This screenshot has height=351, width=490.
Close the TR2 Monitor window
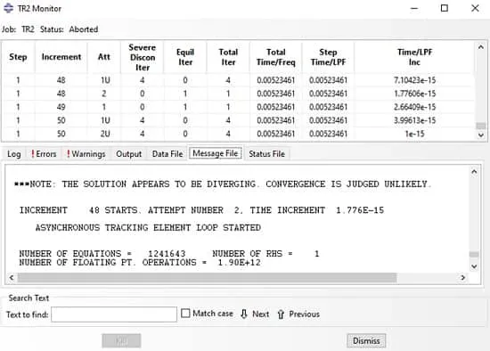coord(475,8)
